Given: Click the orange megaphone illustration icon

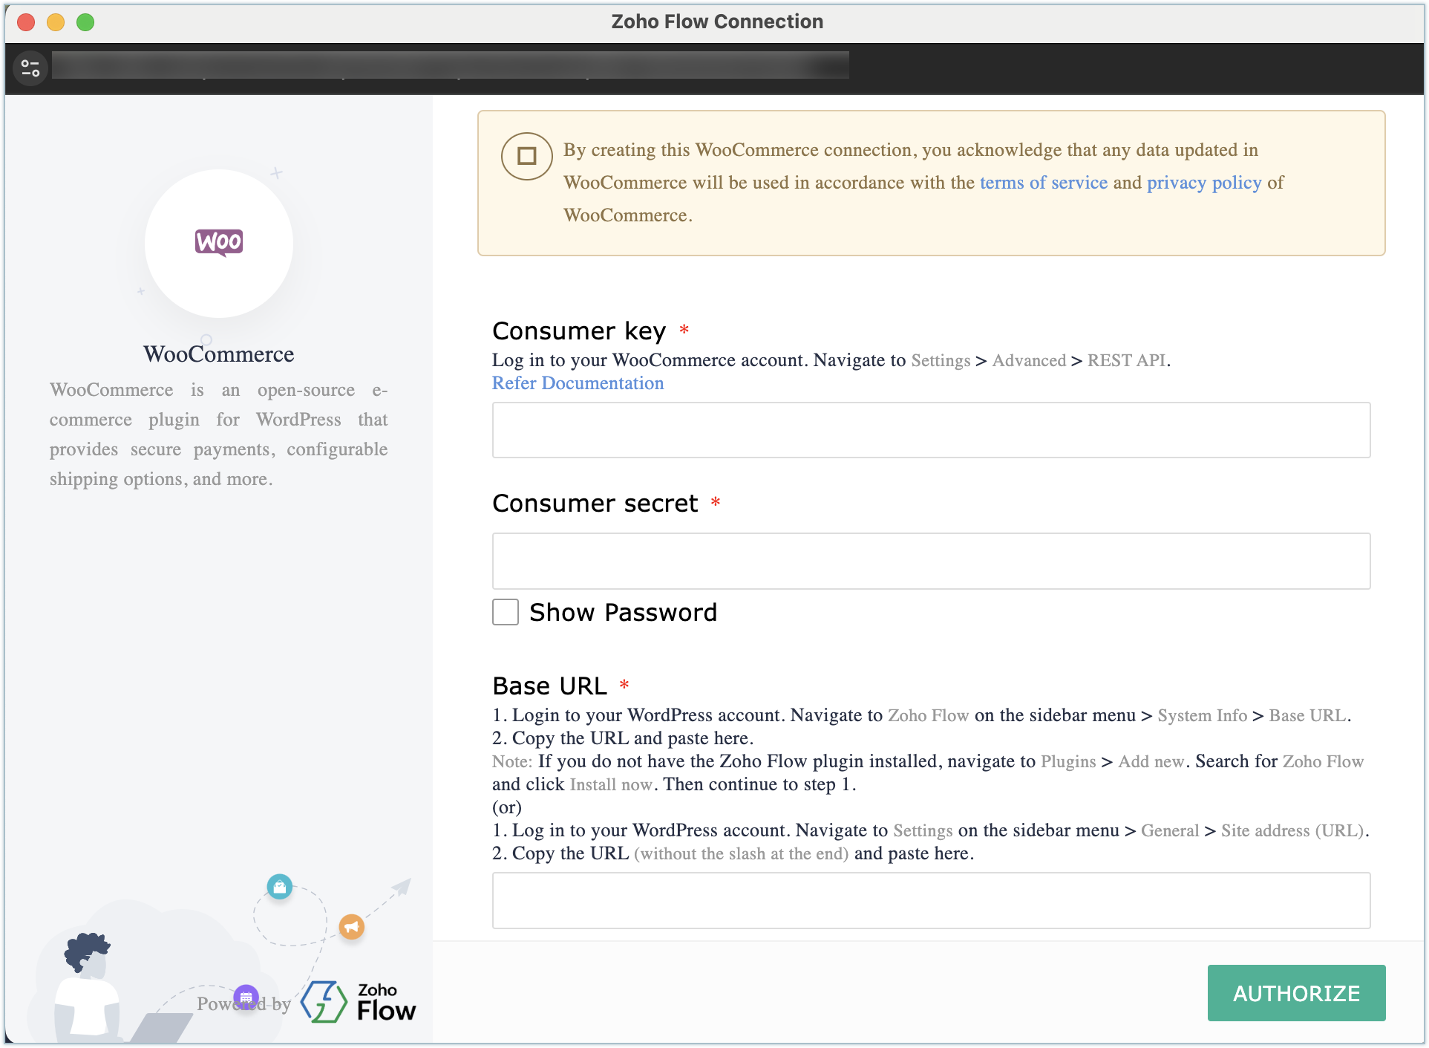Looking at the screenshot, I should coord(352,926).
